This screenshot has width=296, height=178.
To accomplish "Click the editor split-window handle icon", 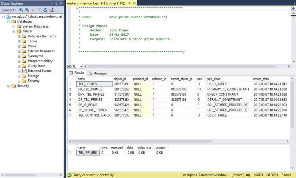I will point(293,9).
